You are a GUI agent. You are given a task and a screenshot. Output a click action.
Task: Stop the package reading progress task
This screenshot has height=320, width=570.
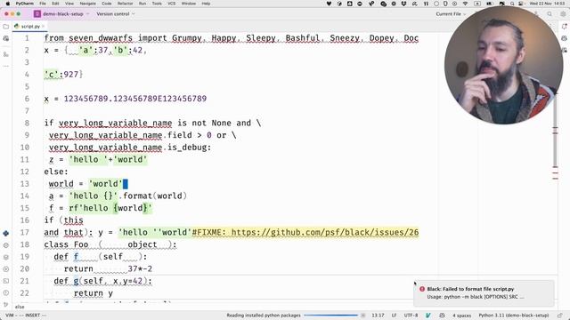(362, 316)
